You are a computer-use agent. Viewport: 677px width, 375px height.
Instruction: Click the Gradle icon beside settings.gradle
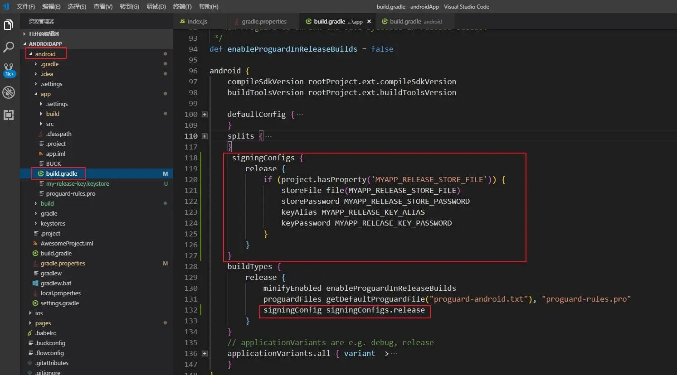point(35,303)
